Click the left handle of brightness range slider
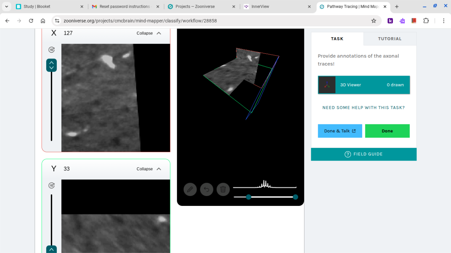Viewport: 451px width, 253px height. pos(248,197)
